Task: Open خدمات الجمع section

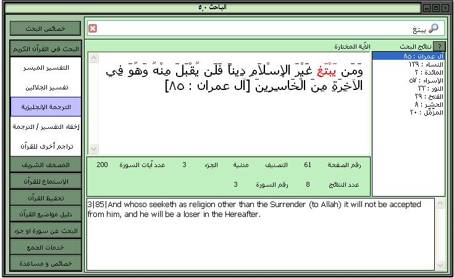Action: (x=46, y=247)
